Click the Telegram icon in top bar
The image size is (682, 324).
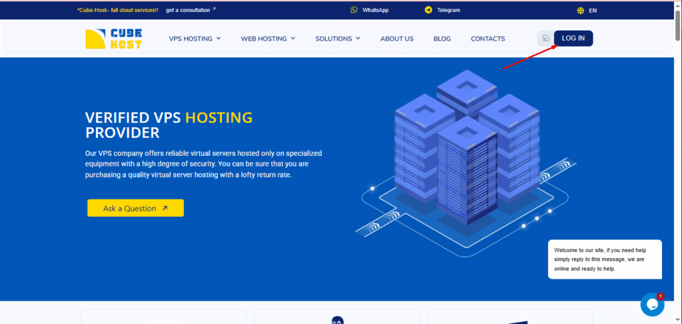[x=428, y=10]
